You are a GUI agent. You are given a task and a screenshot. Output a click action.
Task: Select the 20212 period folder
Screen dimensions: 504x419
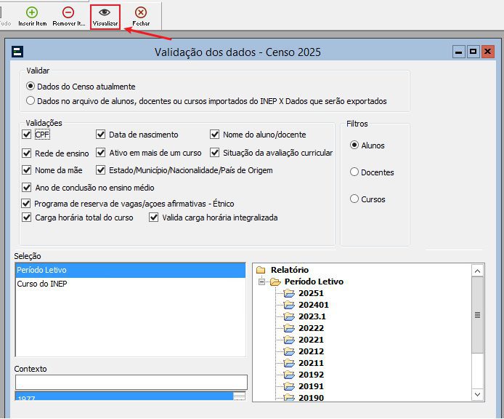click(x=289, y=351)
